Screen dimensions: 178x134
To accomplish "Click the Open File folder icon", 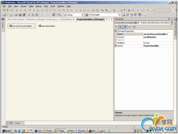I will tap(16, 15).
